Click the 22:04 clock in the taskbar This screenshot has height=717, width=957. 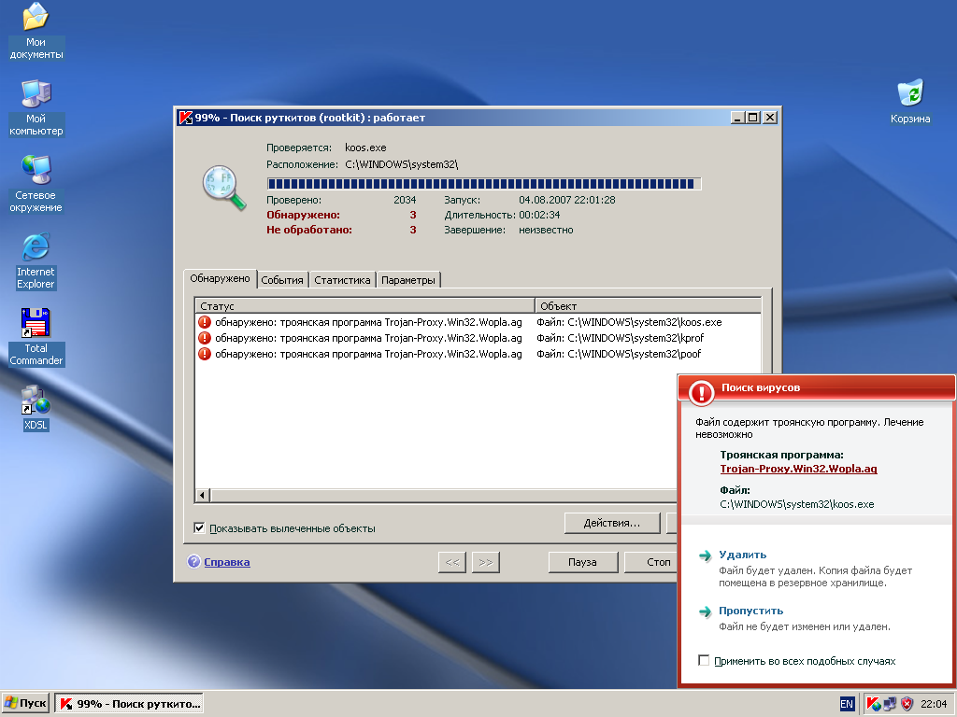coord(934,704)
